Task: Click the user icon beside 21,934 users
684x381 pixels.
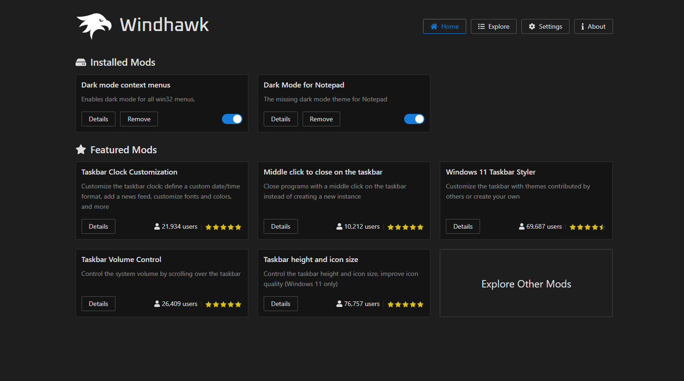Action: [x=157, y=226]
